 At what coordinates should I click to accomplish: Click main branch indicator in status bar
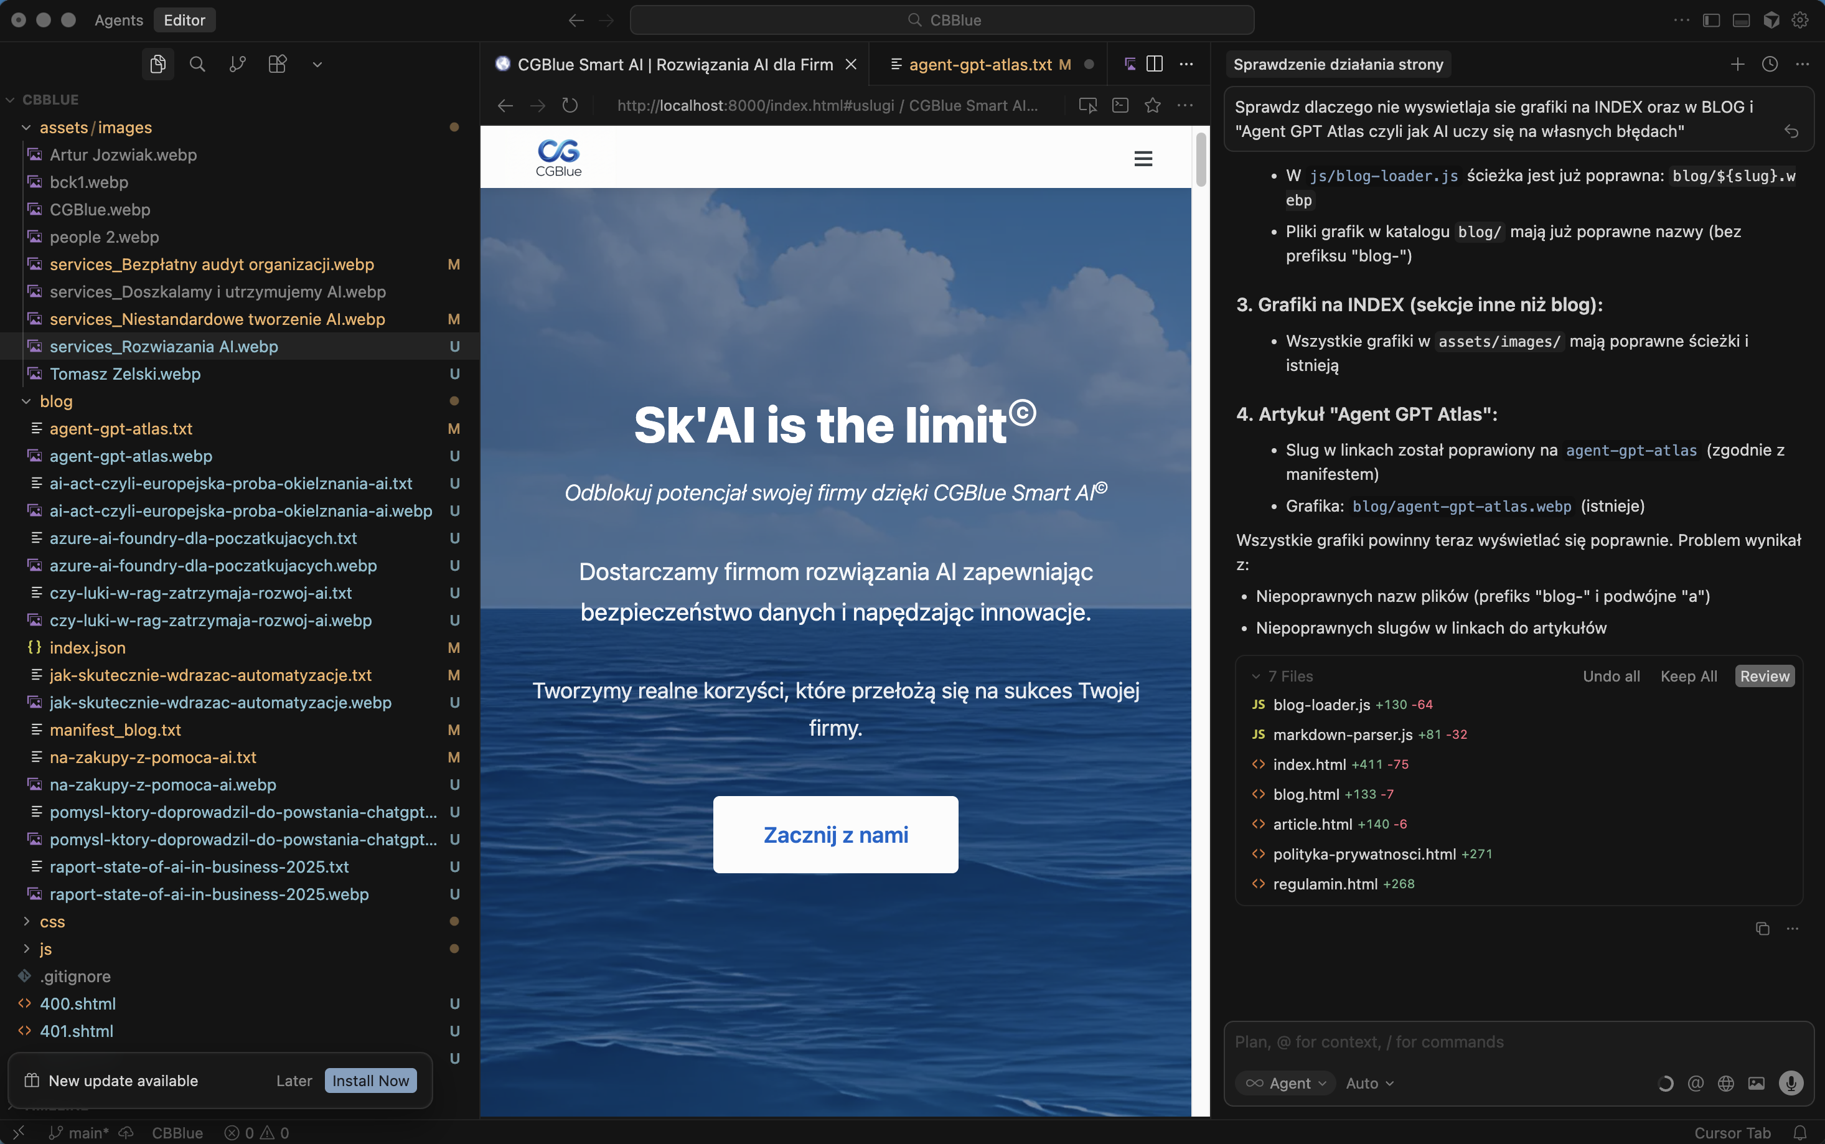[80, 1133]
